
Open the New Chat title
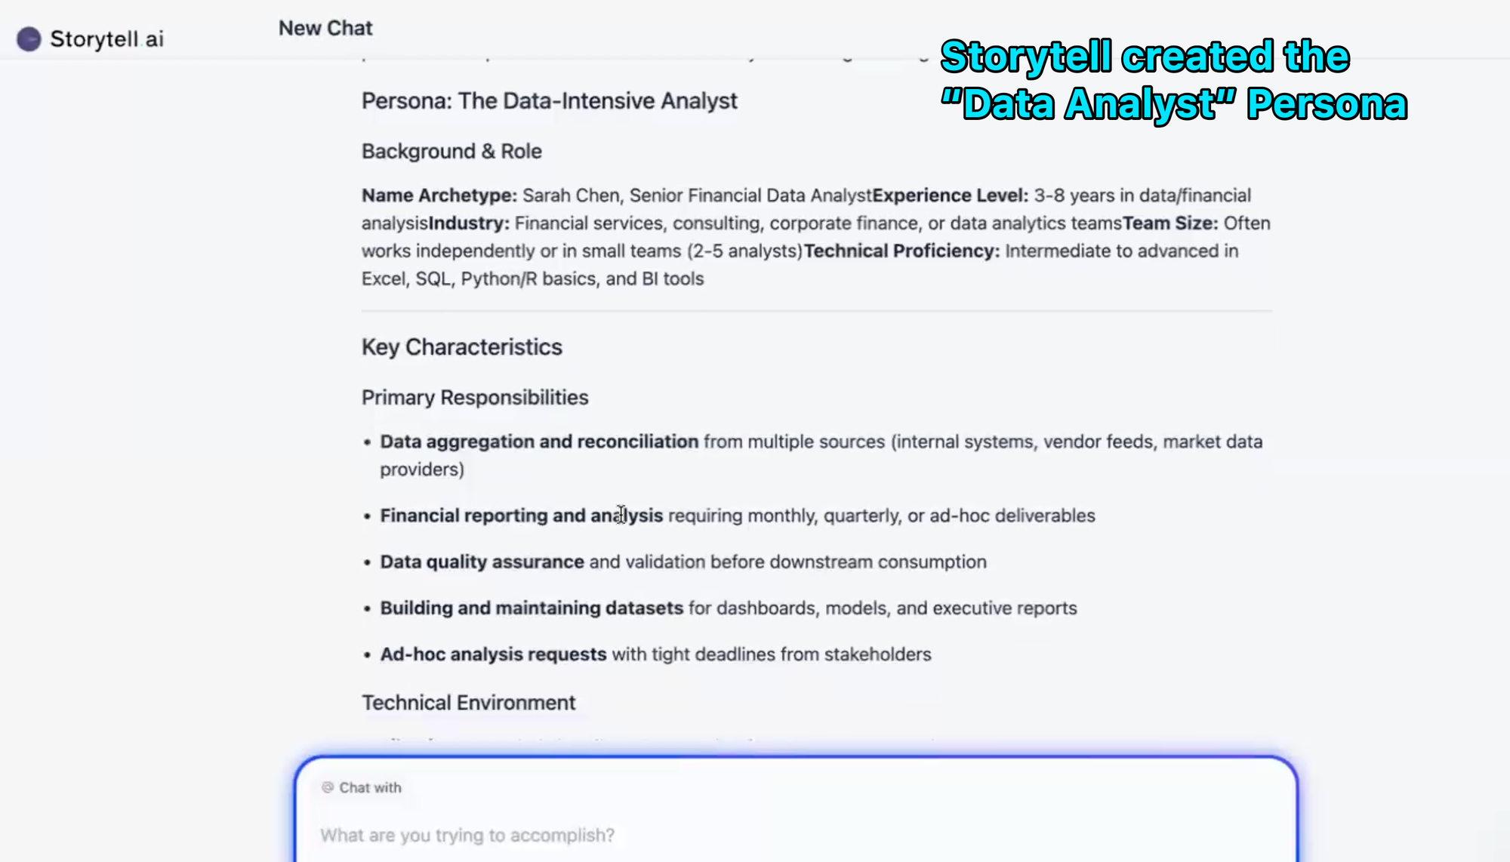pos(325,28)
